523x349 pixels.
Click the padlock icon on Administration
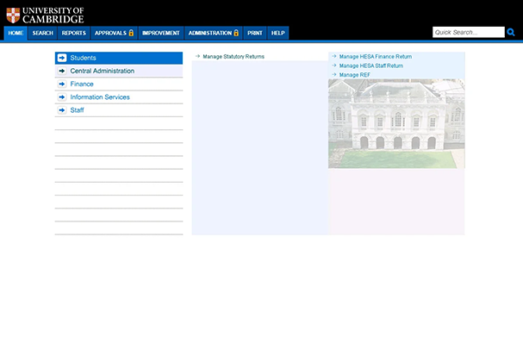(236, 33)
